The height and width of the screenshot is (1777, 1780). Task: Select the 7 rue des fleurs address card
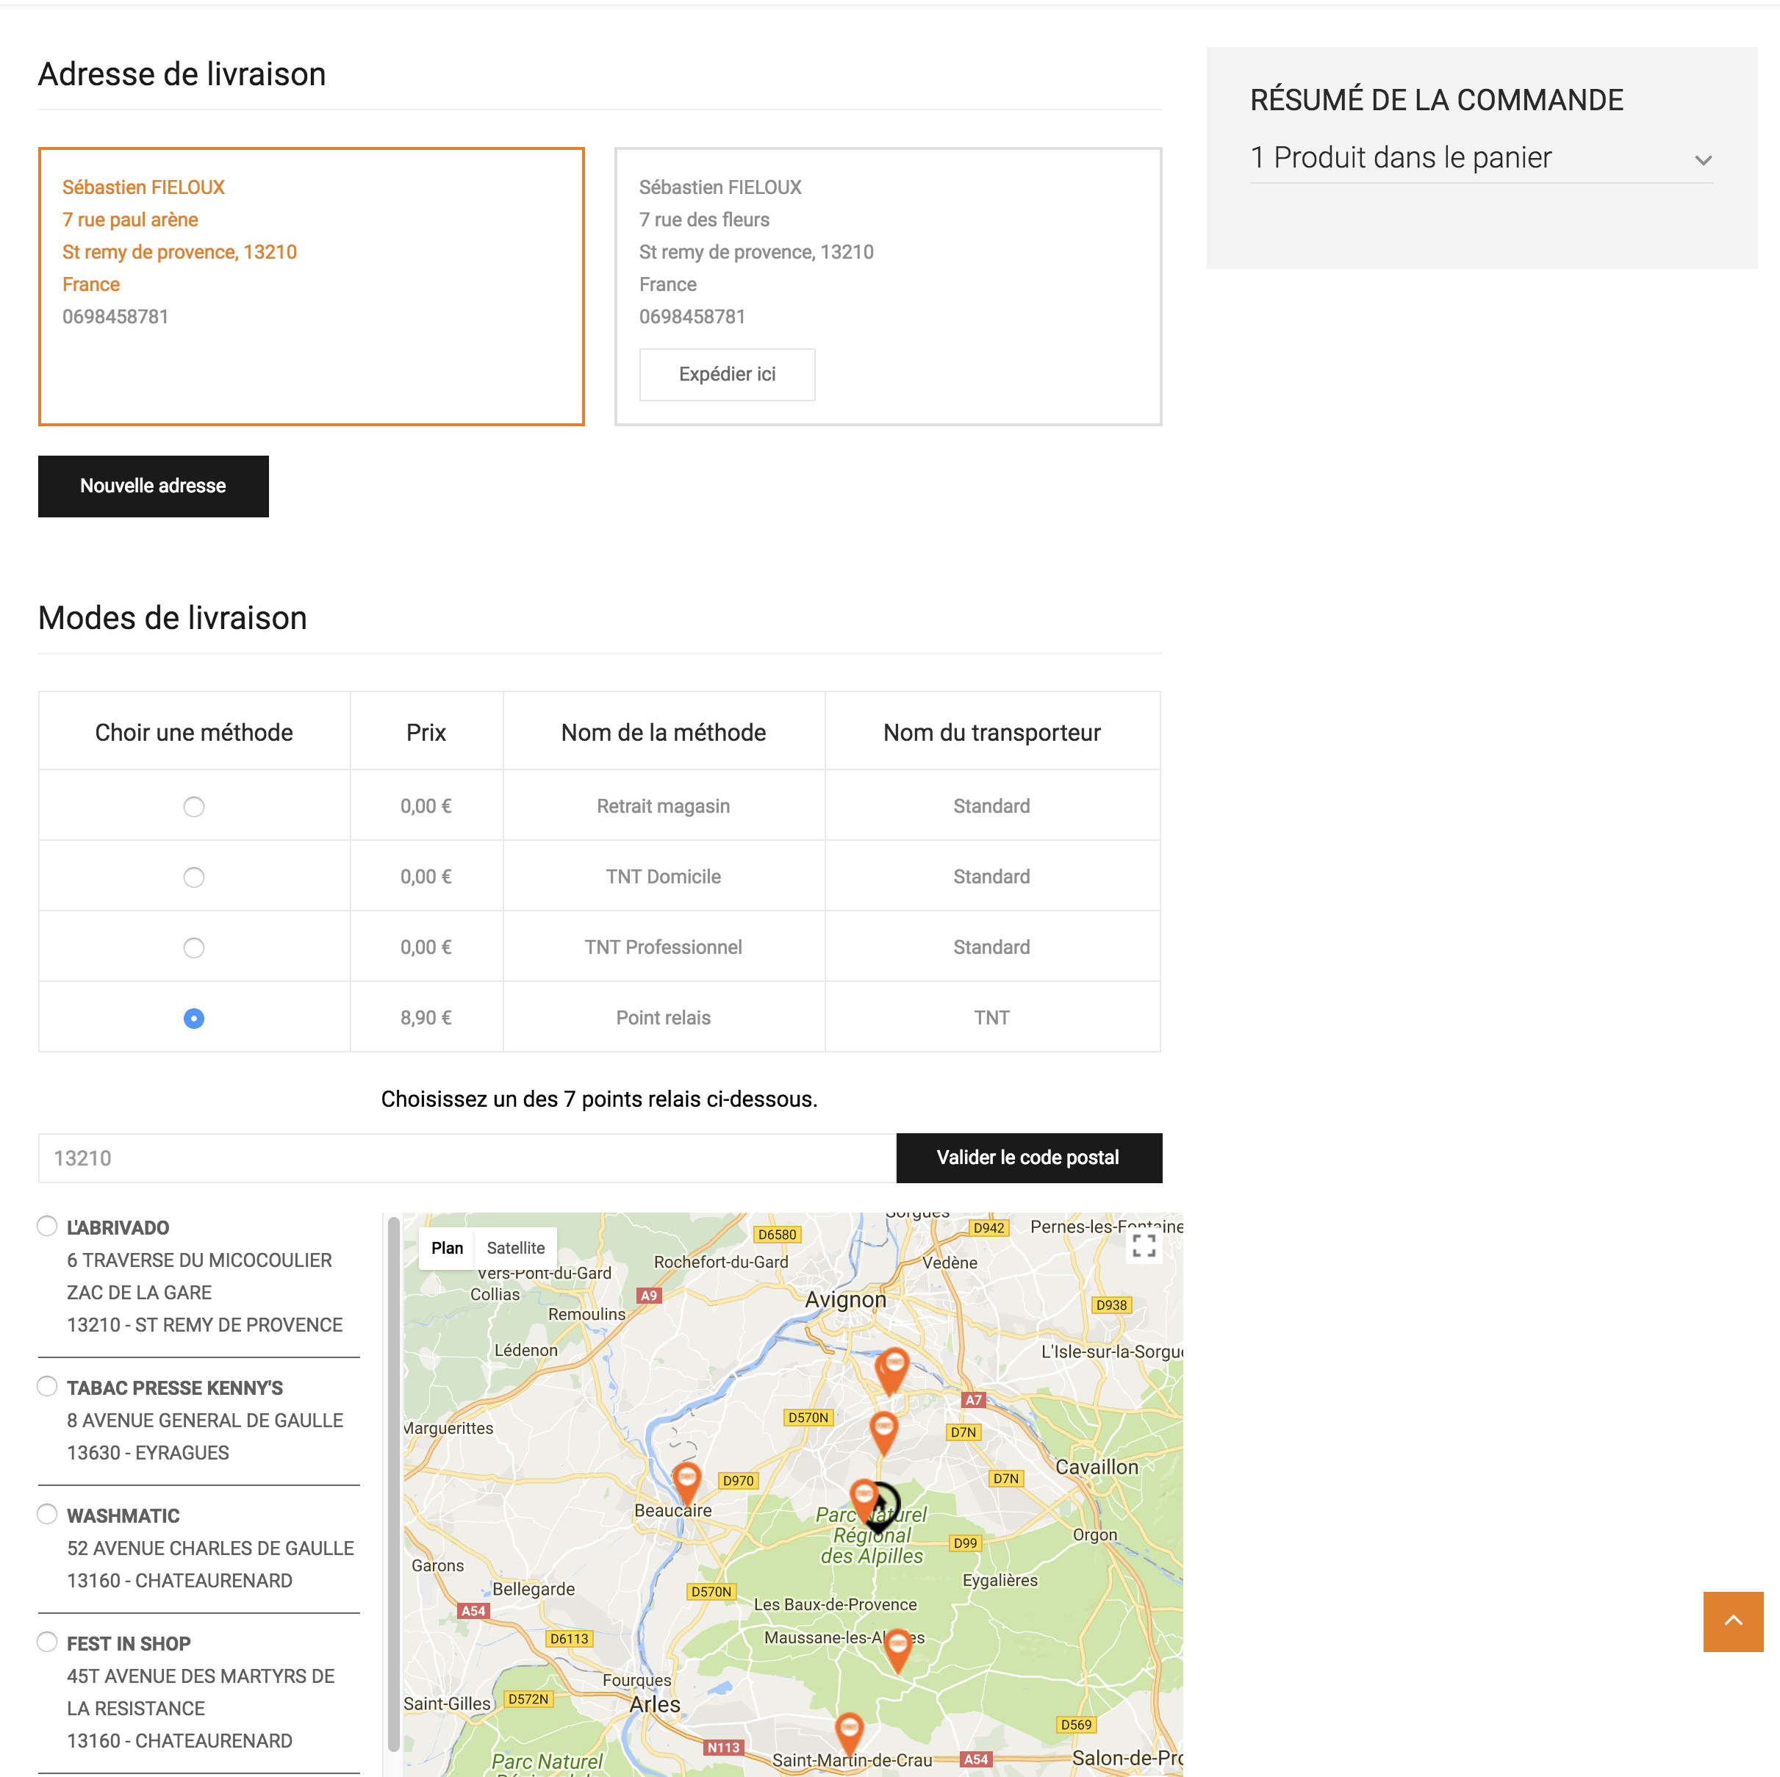(x=888, y=287)
